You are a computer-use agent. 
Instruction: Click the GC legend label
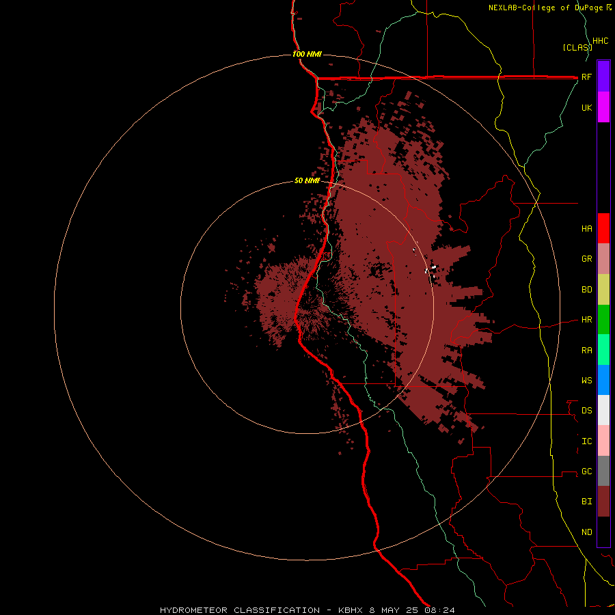pos(586,471)
